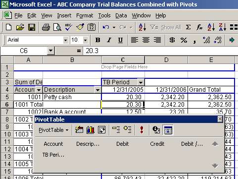Screen dimensions: 238x179
Task: Open the Format menu
Action: coord(85,15)
